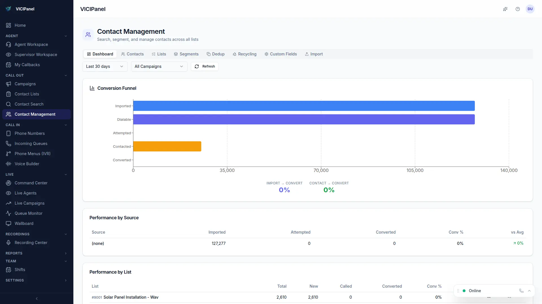Image resolution: width=542 pixels, height=304 pixels.
Task: Open the Voice Builder tool
Action: 27,164
